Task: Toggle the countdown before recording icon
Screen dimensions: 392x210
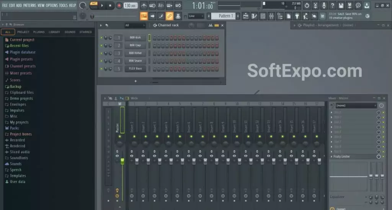Action: (x=161, y=5)
